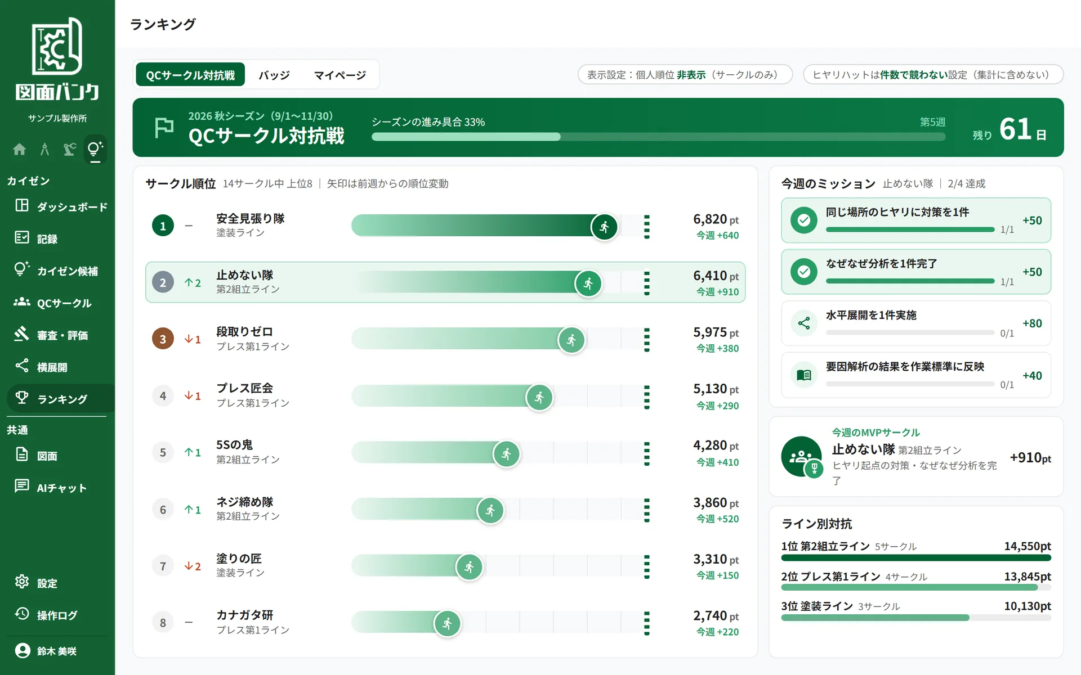1081x675 pixels.
Task: Open completed mission なぜなぜ分析を1件完了
Action: (x=916, y=272)
